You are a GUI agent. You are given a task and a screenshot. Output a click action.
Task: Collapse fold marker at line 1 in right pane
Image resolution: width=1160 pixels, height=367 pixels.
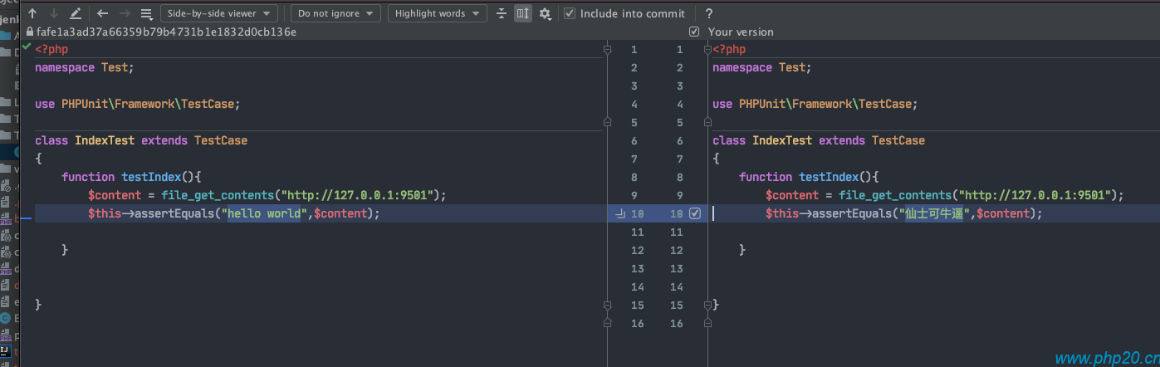(707, 50)
